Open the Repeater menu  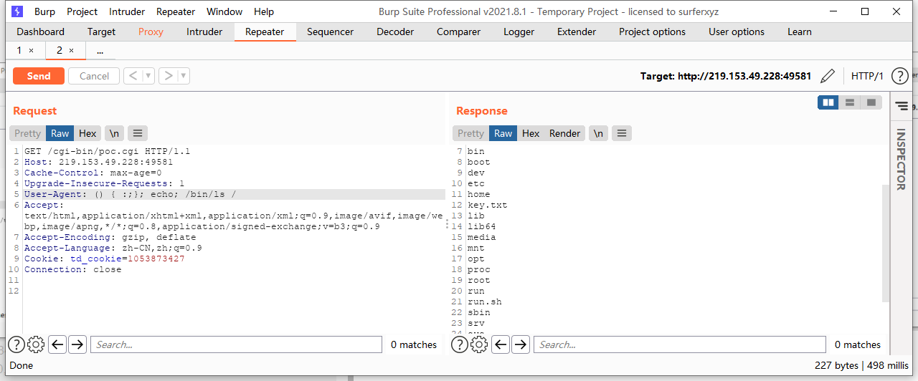[176, 11]
